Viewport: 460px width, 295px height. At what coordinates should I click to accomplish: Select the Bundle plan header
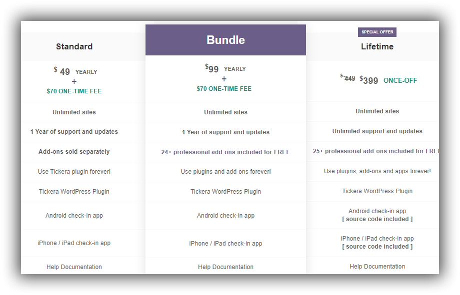coord(225,40)
